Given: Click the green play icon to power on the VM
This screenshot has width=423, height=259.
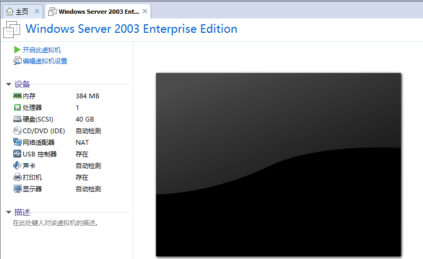Looking at the screenshot, I should point(17,50).
